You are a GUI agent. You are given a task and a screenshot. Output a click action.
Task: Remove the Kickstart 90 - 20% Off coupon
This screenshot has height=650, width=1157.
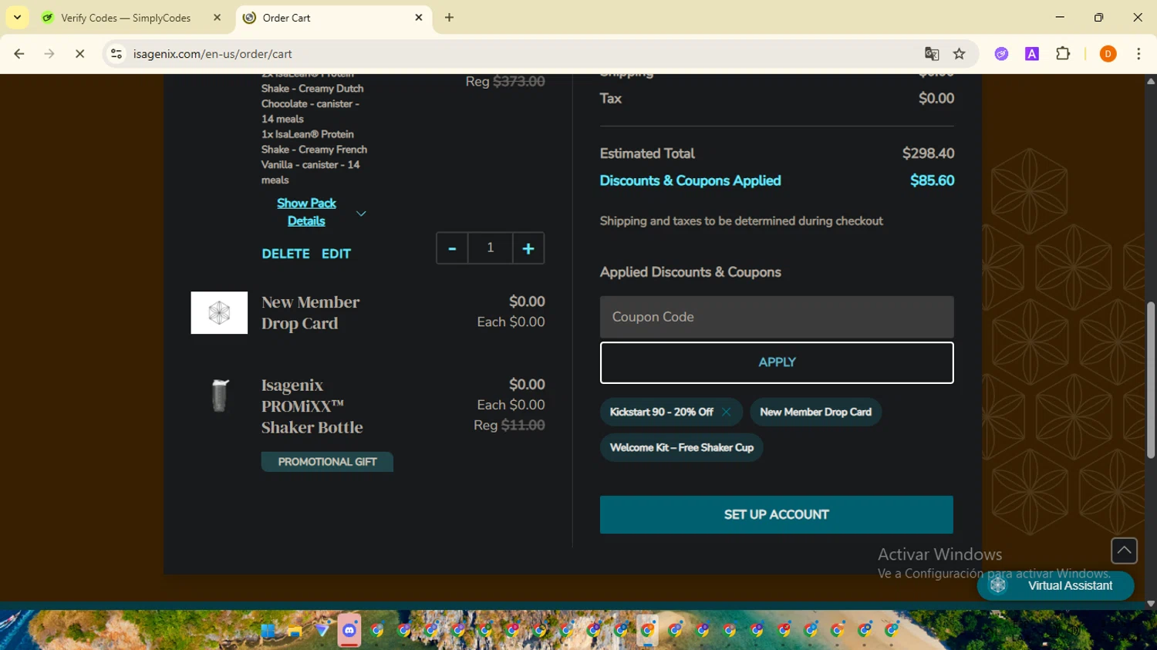click(726, 412)
